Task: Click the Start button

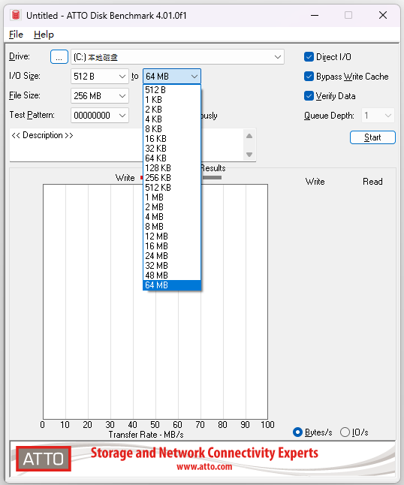Action: 372,137
